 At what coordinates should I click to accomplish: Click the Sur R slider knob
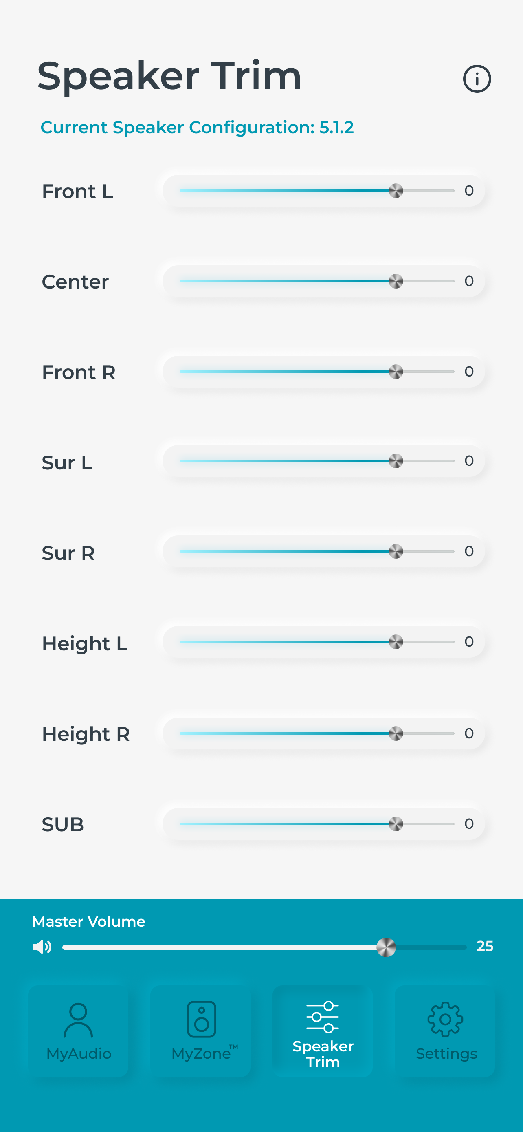(396, 551)
